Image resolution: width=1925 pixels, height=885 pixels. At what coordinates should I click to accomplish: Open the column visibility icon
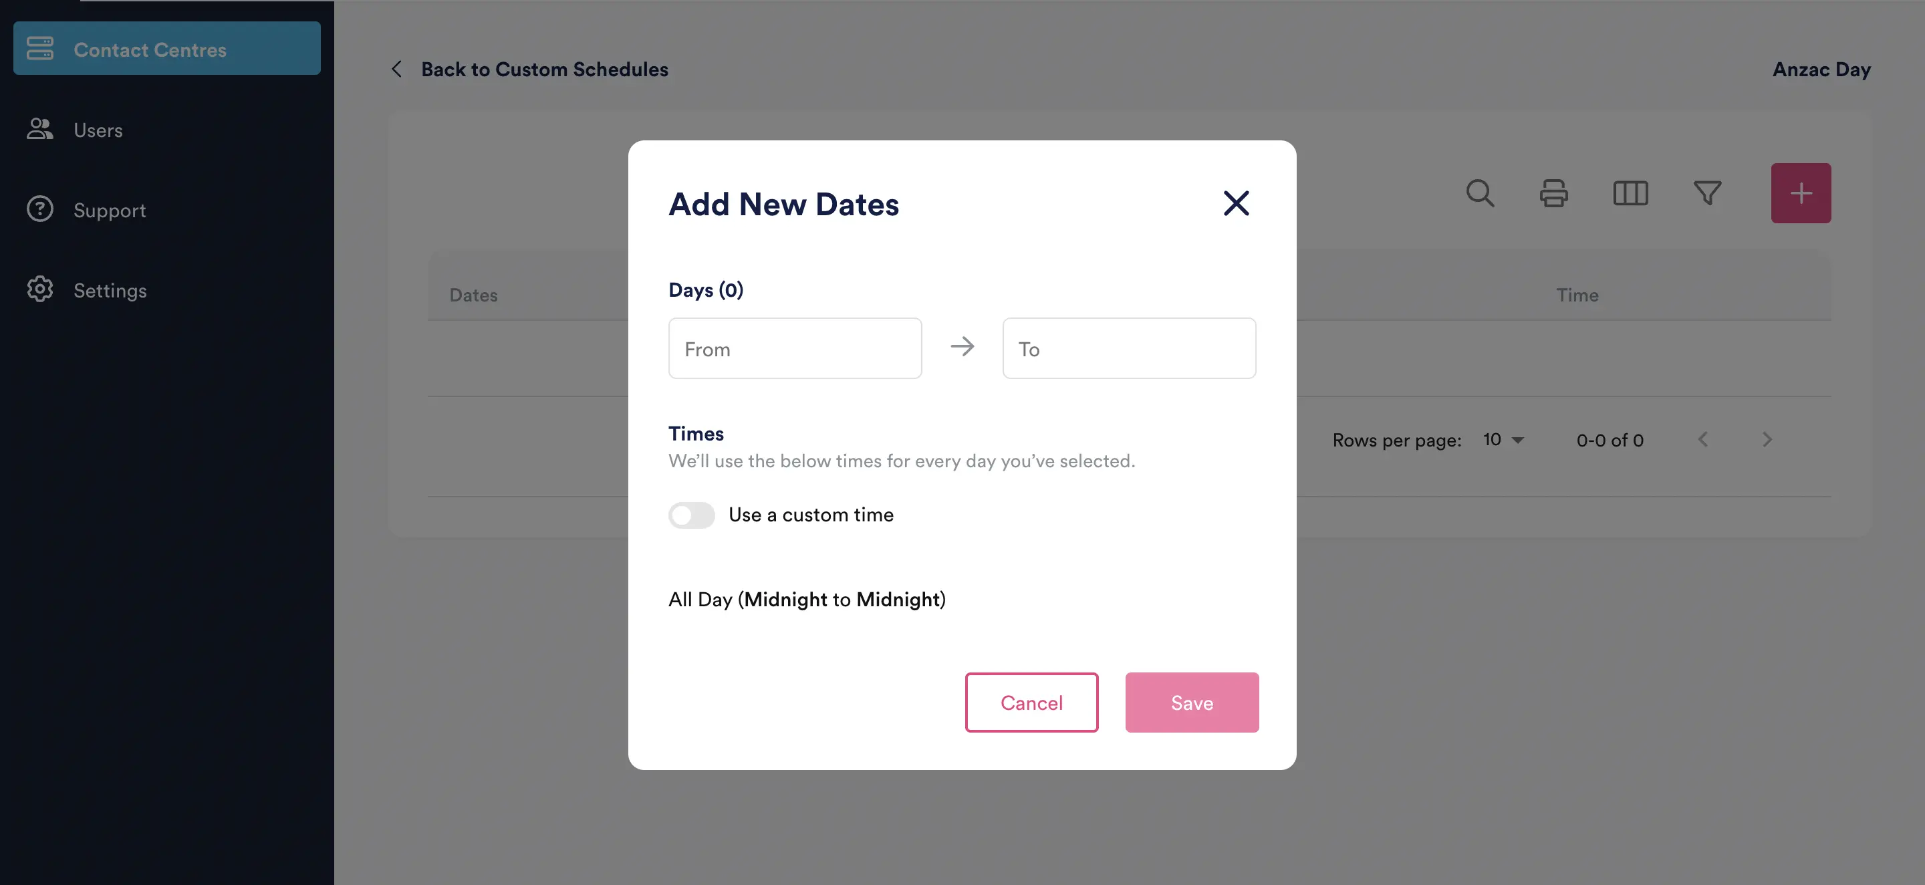tap(1631, 194)
